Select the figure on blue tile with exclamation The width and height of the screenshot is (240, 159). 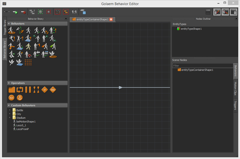coord(28,38)
